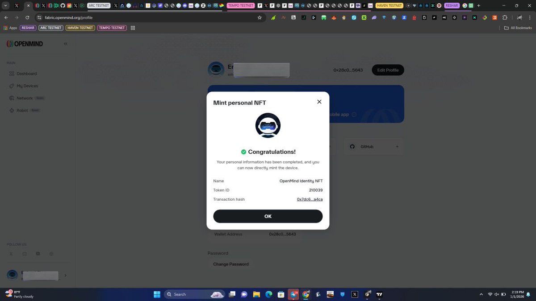
Task: Select the Token ID value 210039
Action: [x=316, y=190]
